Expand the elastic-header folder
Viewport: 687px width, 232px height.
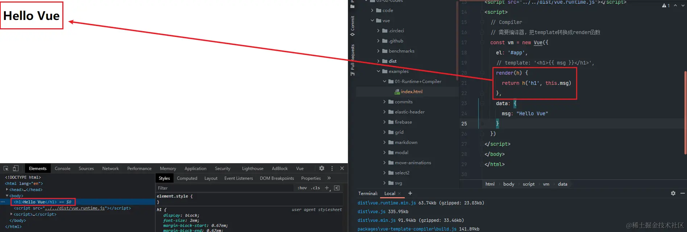click(x=384, y=112)
